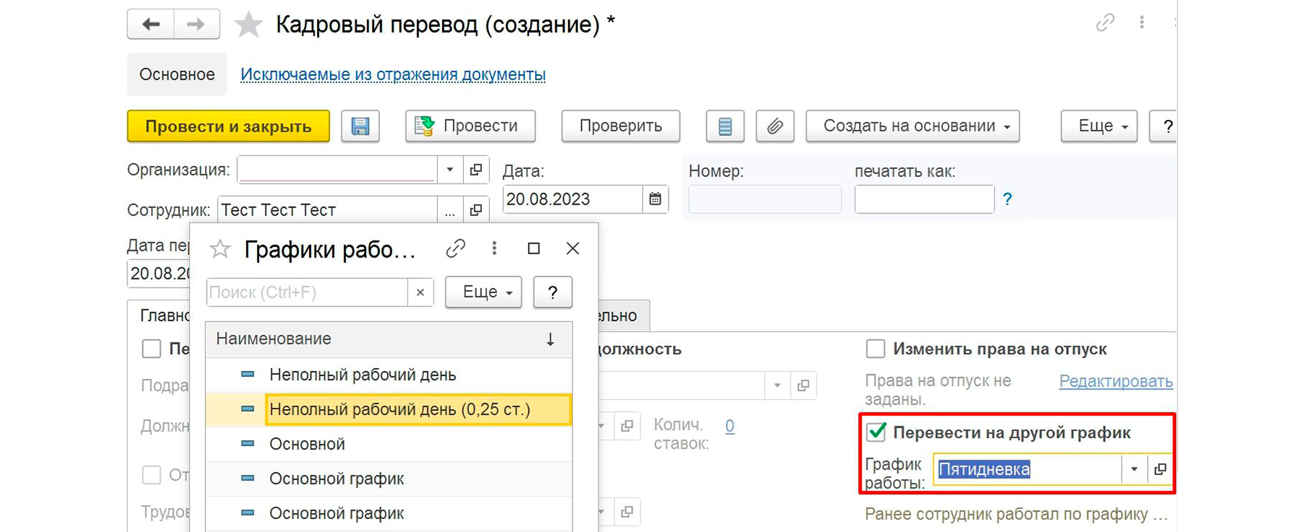Screen dimensions: 1291x532
Task: Click Сотрудник field Тест Тест Тест
Action: point(327,210)
